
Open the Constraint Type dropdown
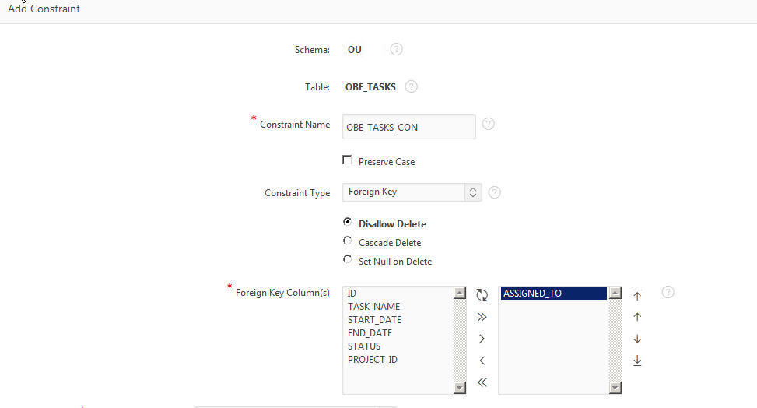pos(412,192)
